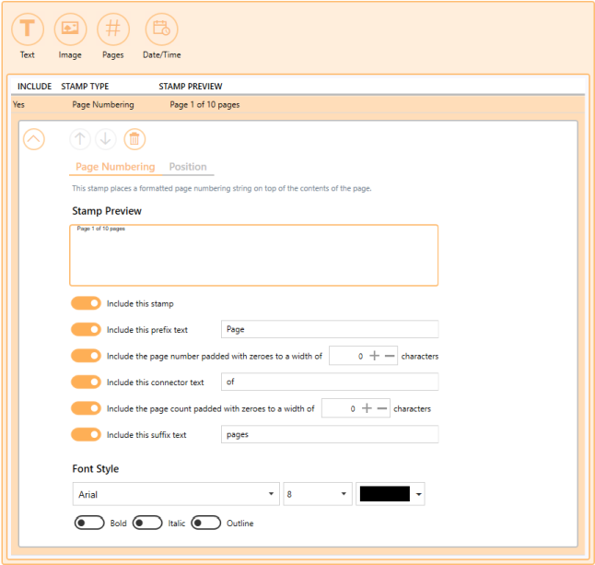Delete stamp using trash icon
The image size is (595, 565).
coord(134,139)
